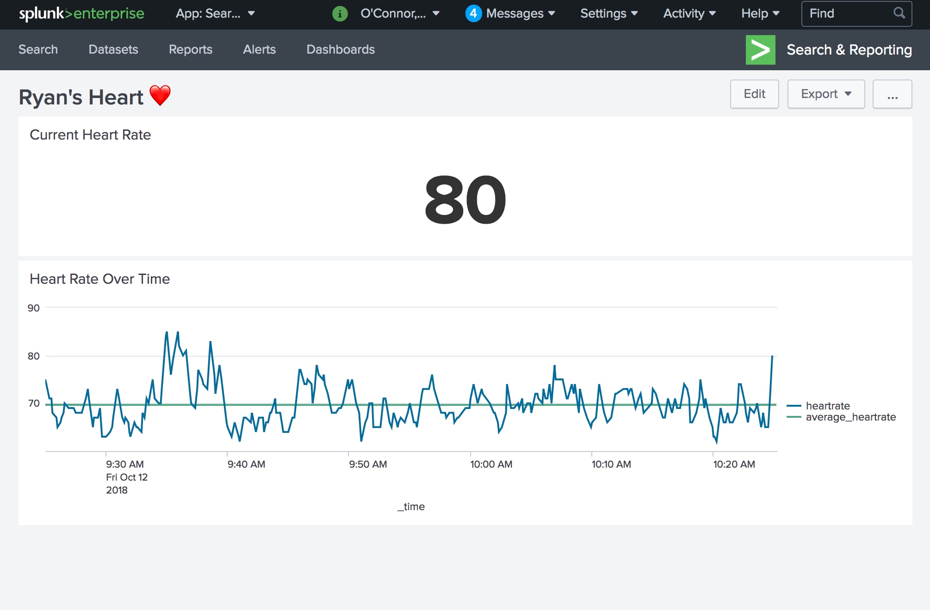Toggle the average_heartrate legend entry
This screenshot has height=610, width=930.
click(842, 417)
